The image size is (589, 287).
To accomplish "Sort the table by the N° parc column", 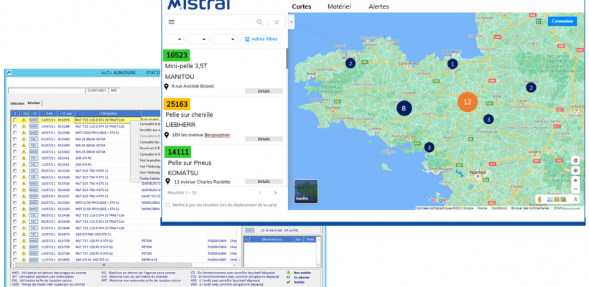I will (x=65, y=113).
